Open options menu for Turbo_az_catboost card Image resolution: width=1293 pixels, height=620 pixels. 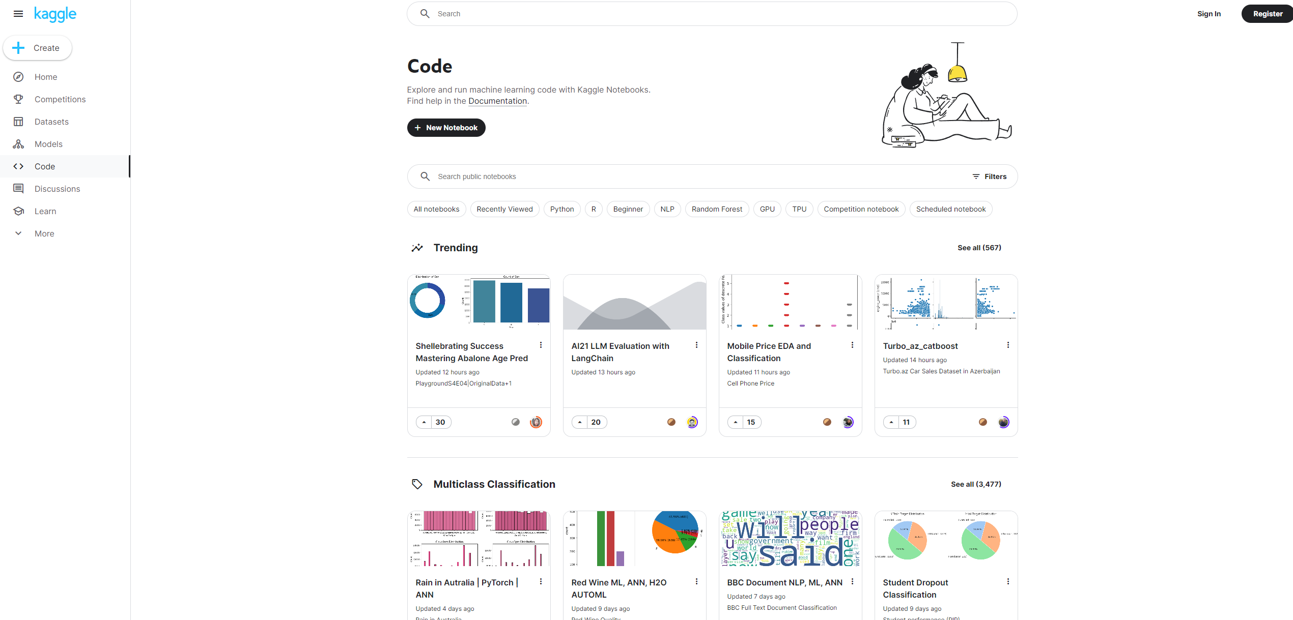(1008, 345)
